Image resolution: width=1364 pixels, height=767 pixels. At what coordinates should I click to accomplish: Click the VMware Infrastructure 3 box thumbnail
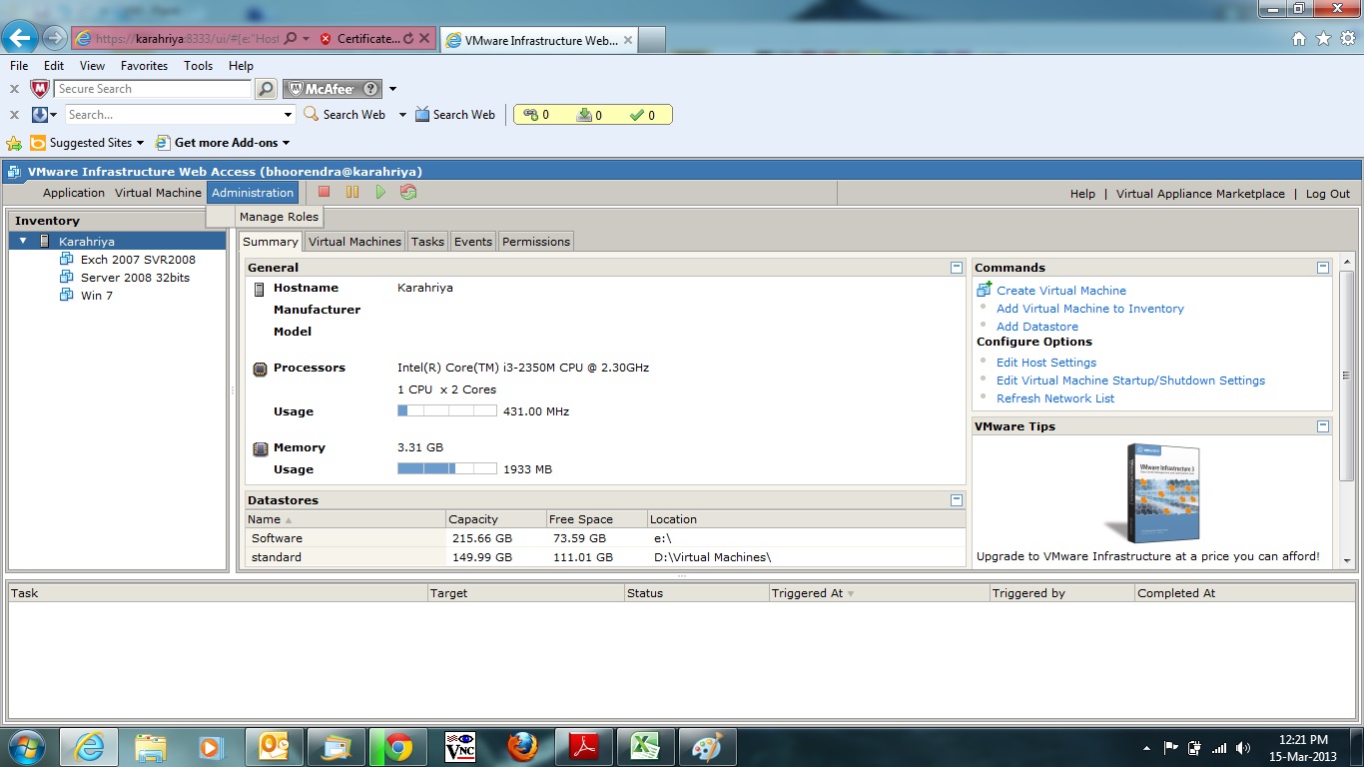1151,492
